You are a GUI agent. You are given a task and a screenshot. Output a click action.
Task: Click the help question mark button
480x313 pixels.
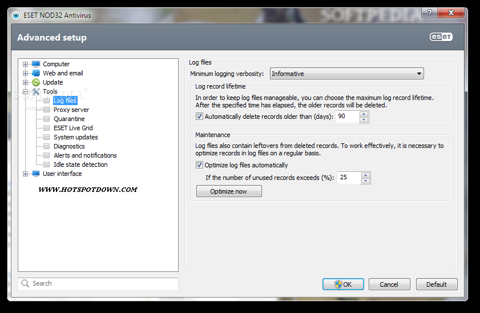point(430,13)
